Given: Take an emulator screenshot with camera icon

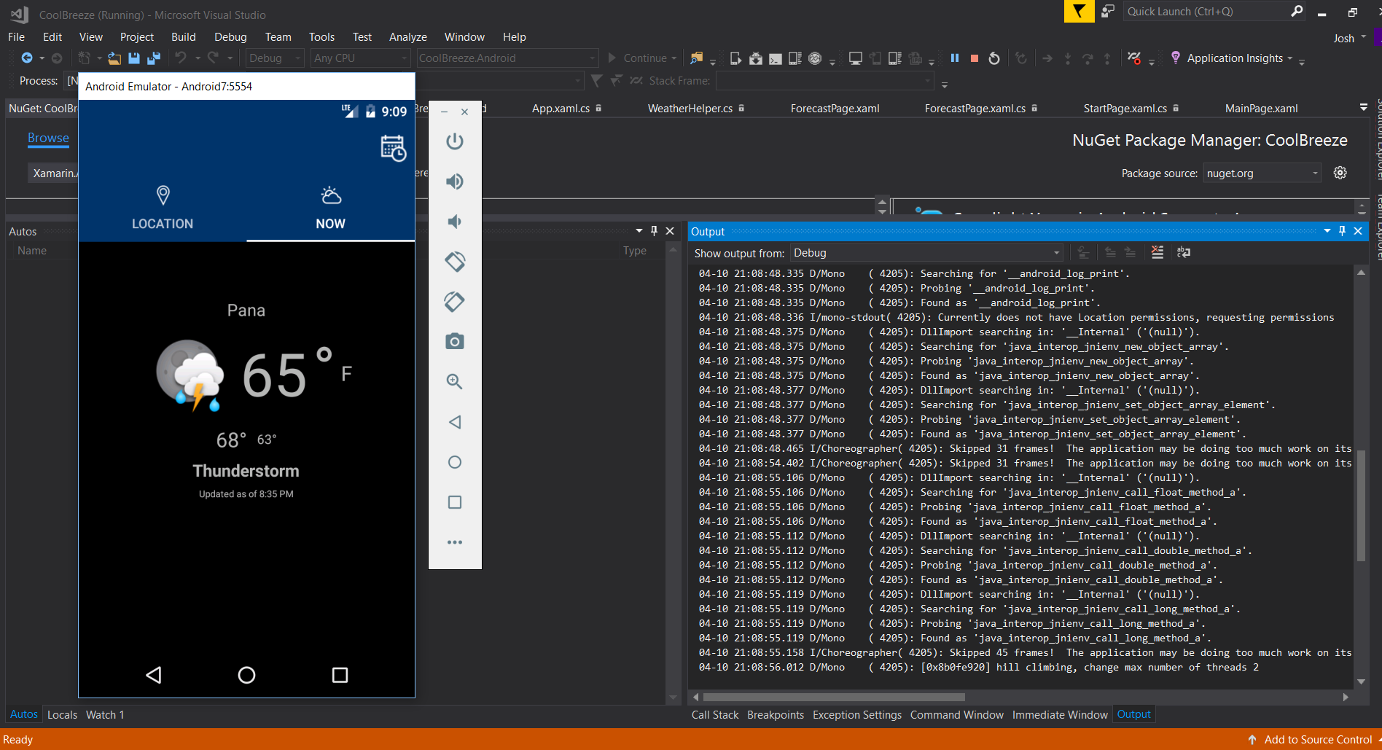Looking at the screenshot, I should pos(454,341).
